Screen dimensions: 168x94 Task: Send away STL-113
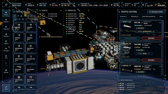pyautogui.click(x=151, y=38)
